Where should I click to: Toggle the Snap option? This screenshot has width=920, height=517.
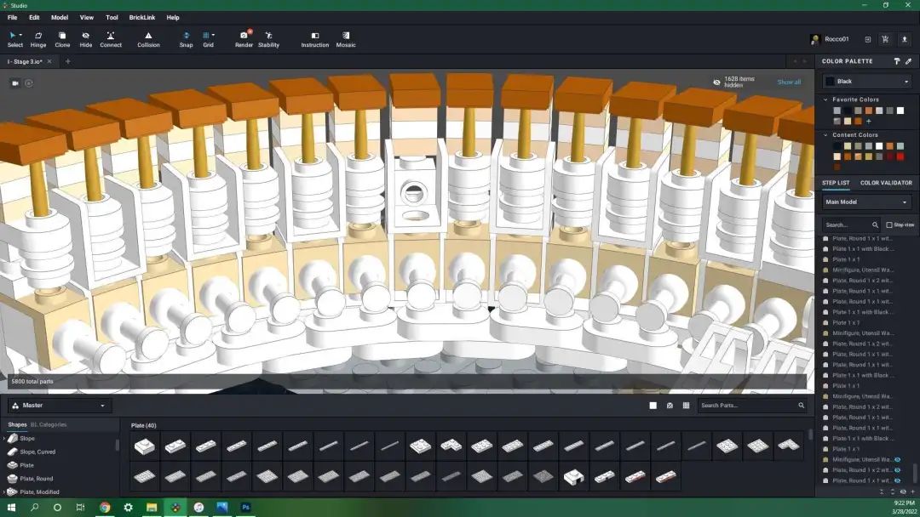pos(186,39)
